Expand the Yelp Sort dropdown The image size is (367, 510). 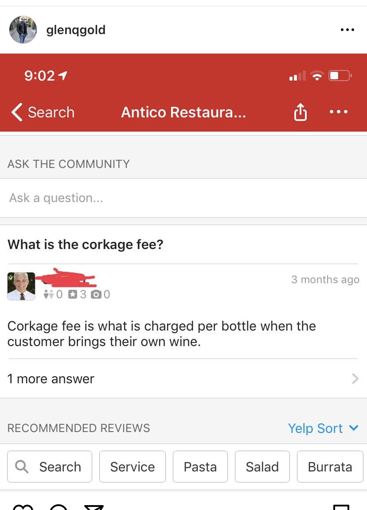(323, 428)
